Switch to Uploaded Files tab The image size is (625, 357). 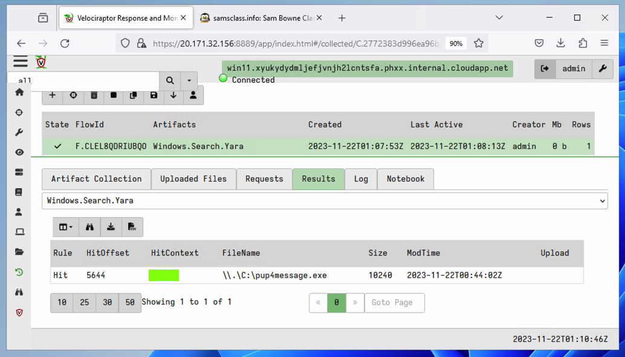point(193,179)
